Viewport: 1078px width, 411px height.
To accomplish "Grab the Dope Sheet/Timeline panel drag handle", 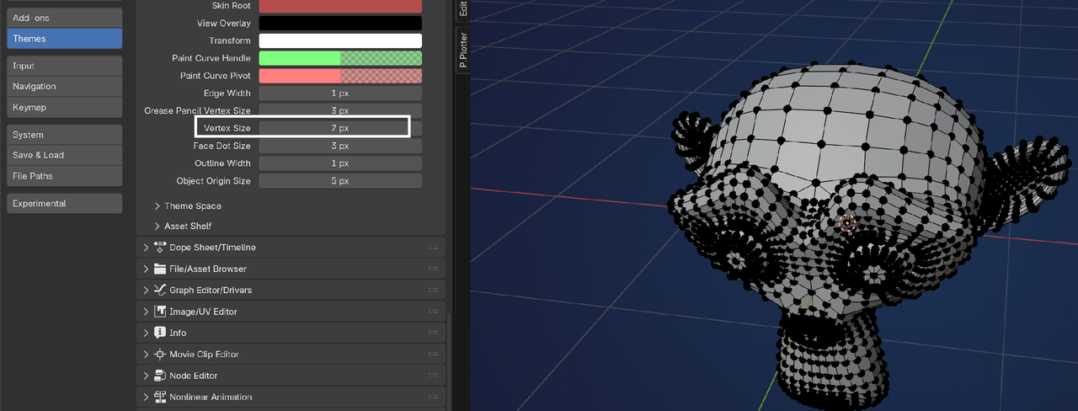I will point(434,248).
